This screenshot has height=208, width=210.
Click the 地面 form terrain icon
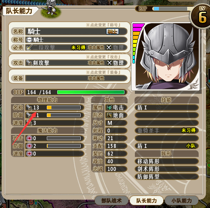click(109, 115)
